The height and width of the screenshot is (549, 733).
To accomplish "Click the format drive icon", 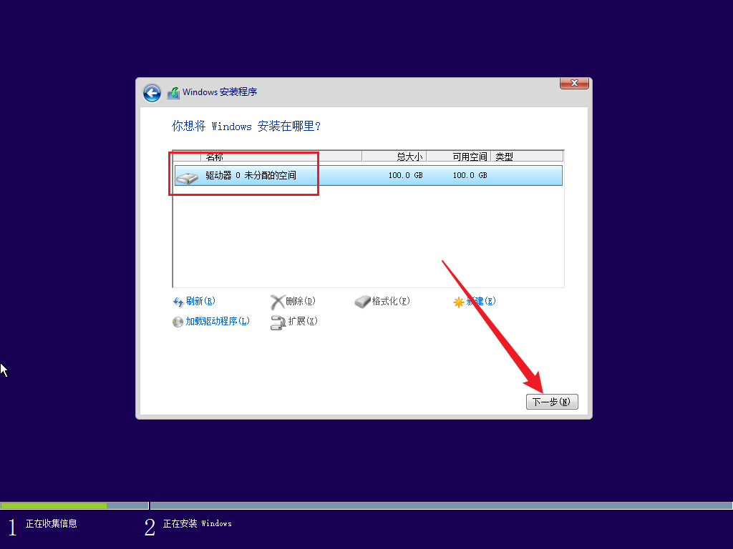I will [x=362, y=302].
